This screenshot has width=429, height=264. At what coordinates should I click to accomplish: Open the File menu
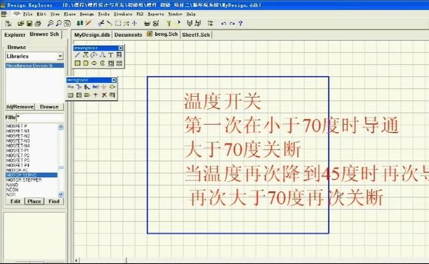(x=27, y=14)
